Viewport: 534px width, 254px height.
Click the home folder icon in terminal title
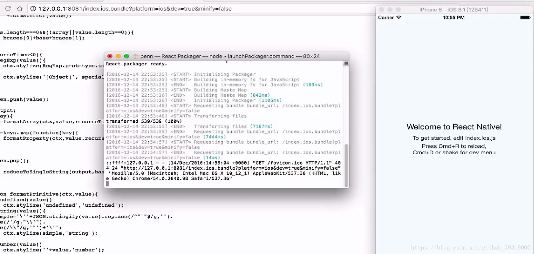pyautogui.click(x=136, y=56)
